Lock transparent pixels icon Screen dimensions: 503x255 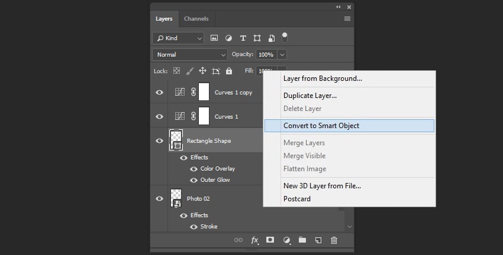176,71
